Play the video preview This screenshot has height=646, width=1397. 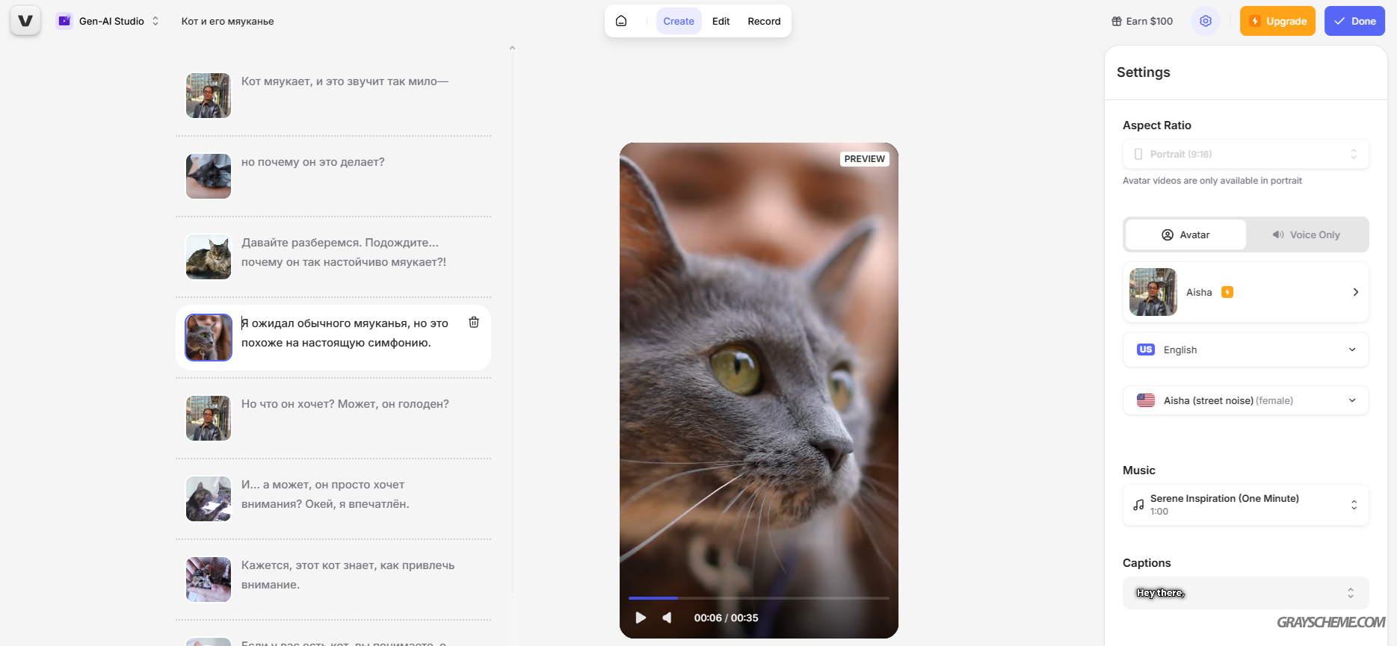click(641, 618)
